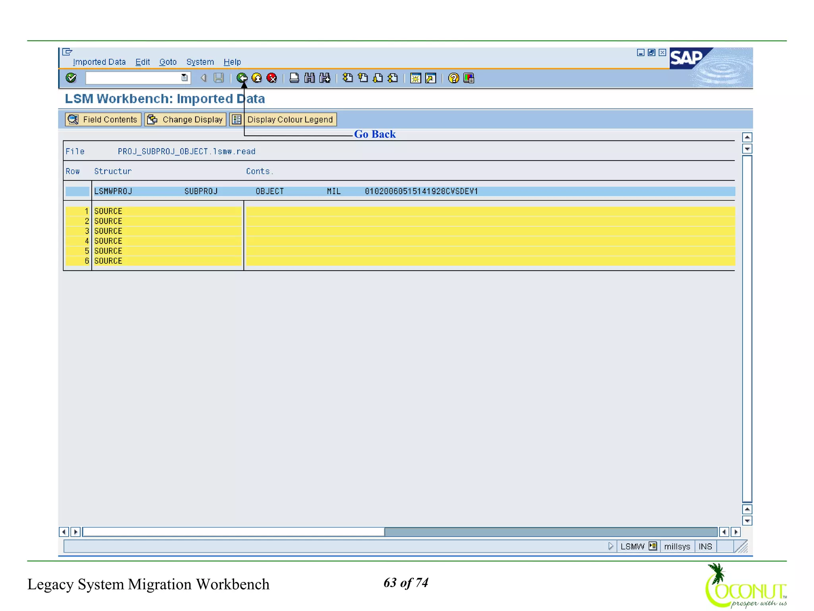This screenshot has height=611, width=814.
Task: Open the Imported Data menu
Action: pos(99,62)
